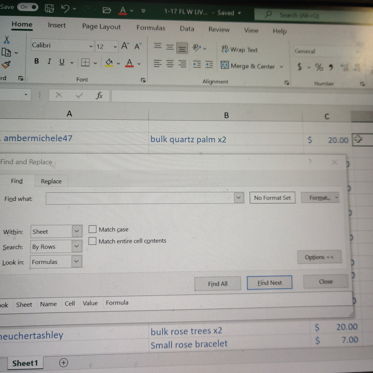Viewport: 373px width, 373px height.
Task: Click the Wrap Text icon
Action: click(239, 49)
